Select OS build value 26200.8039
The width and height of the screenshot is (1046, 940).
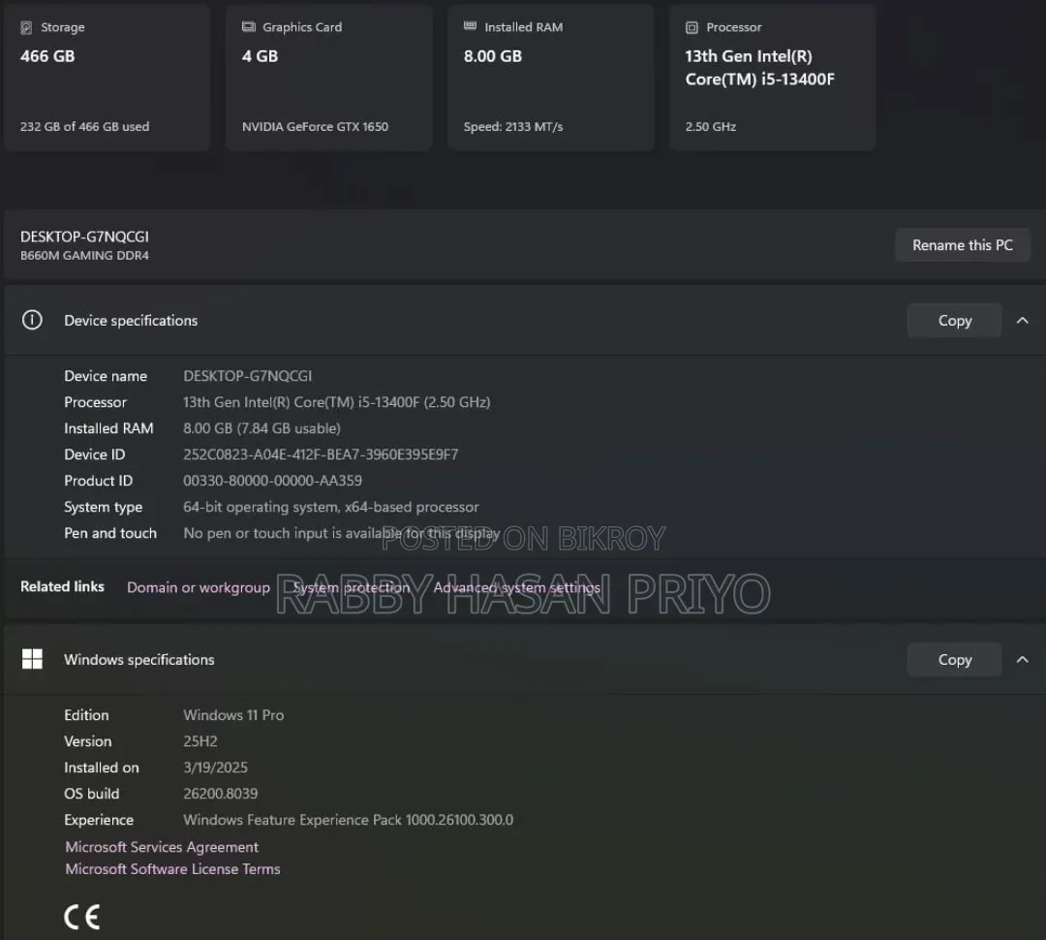coord(220,793)
